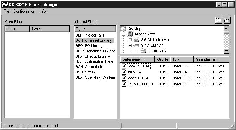Click the DDX3216 title bar application icon

[x=5, y=5]
